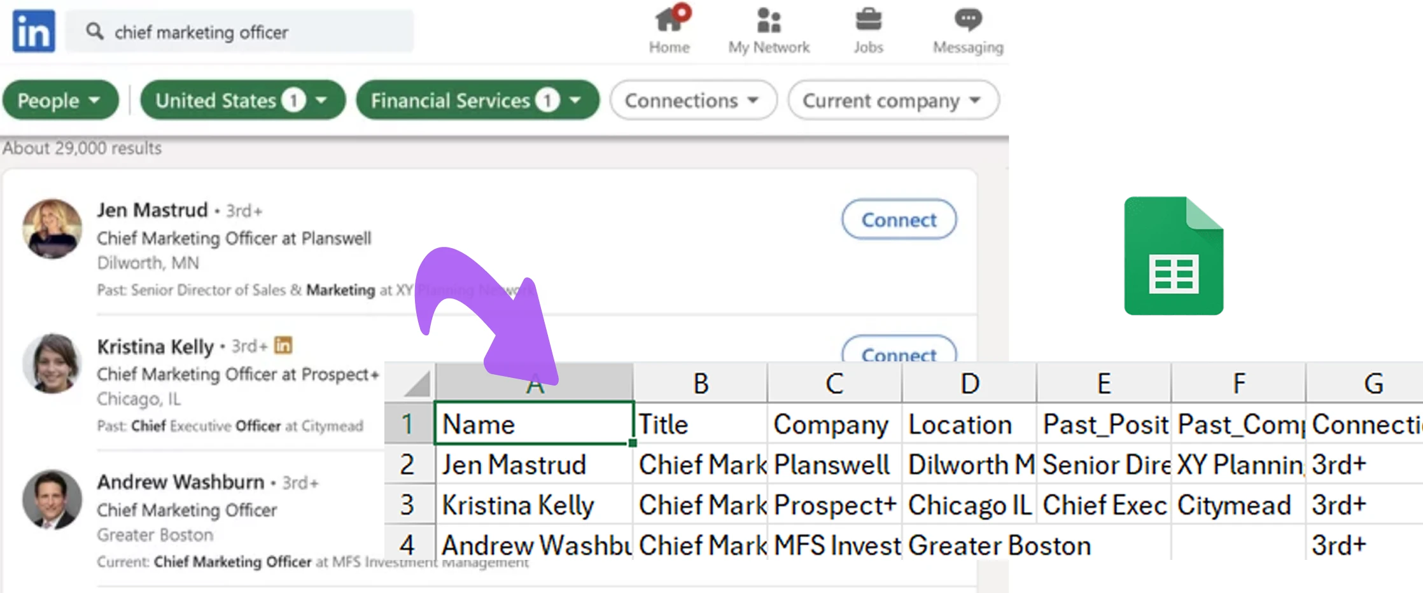This screenshot has width=1423, height=593.
Task: Click Kristina Kelly's LinkedIn premium badge
Action: 283,345
